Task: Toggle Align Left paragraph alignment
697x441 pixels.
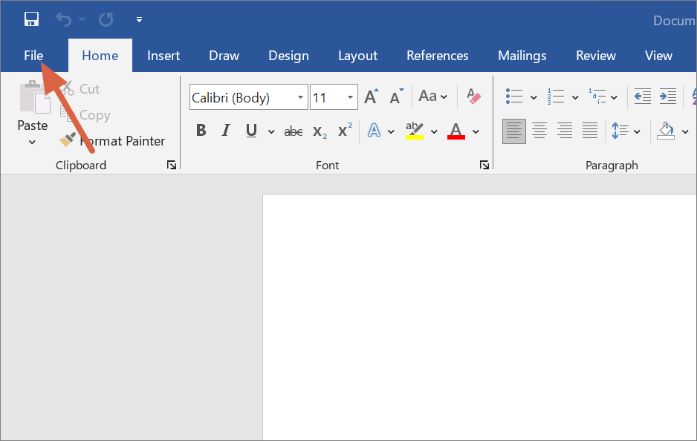Action: 514,131
